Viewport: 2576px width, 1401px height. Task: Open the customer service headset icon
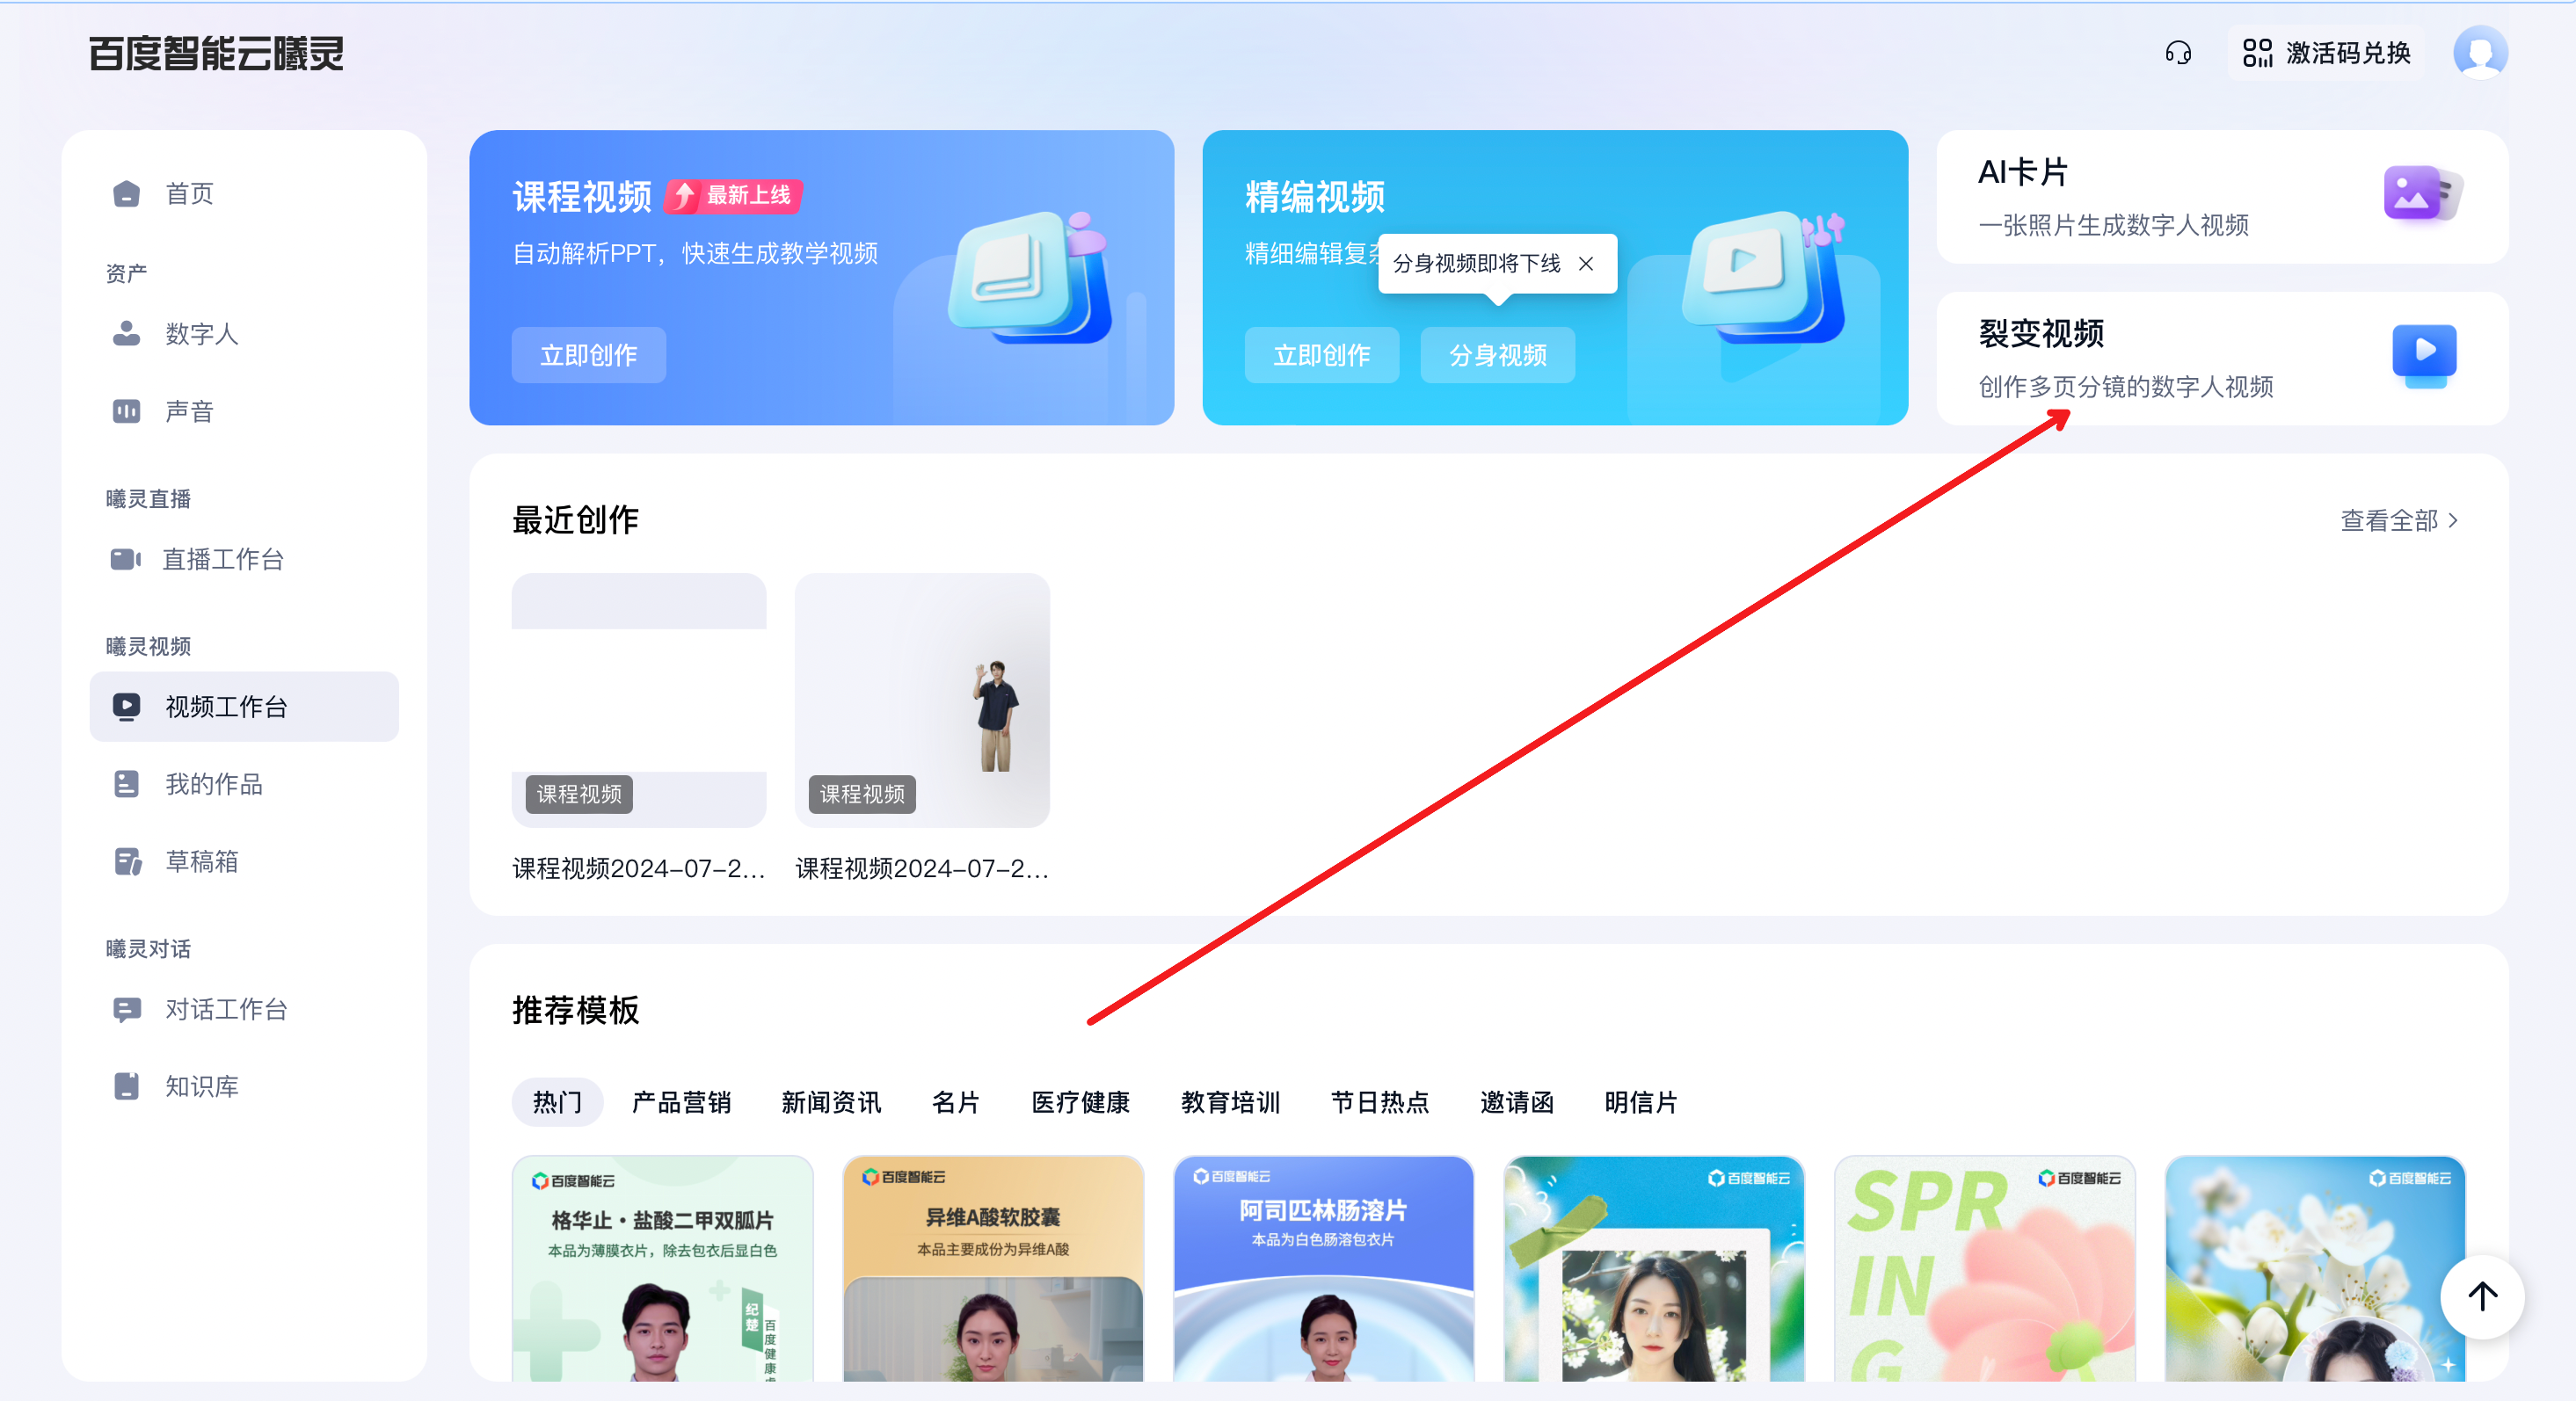pyautogui.click(x=2178, y=52)
